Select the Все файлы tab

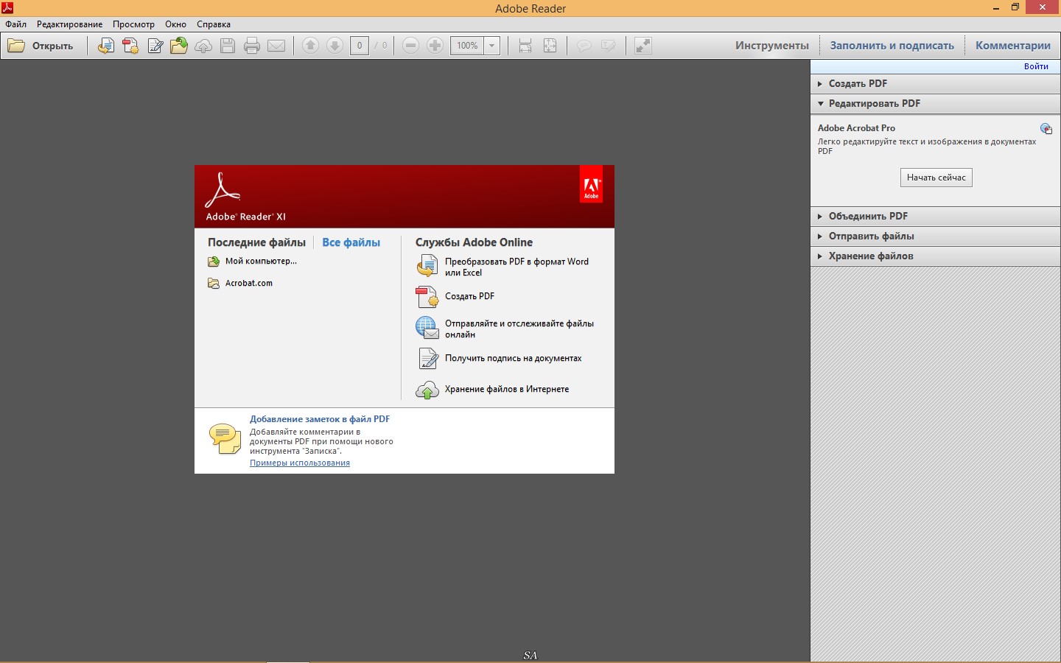tap(351, 242)
